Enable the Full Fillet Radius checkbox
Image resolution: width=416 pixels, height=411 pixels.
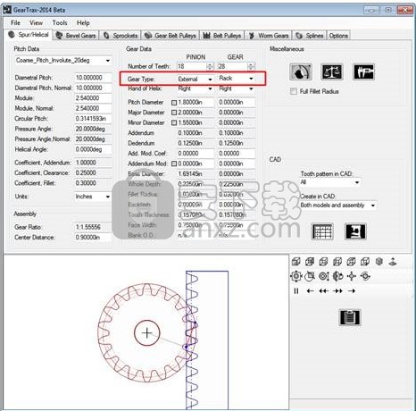(x=294, y=91)
